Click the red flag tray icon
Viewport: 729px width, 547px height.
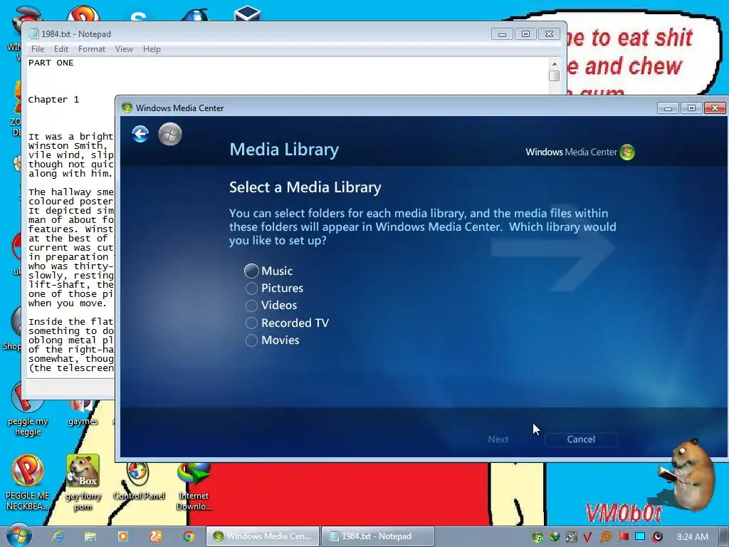coord(623,537)
